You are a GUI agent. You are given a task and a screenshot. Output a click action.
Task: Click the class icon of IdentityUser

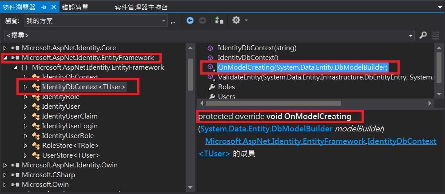[36, 107]
